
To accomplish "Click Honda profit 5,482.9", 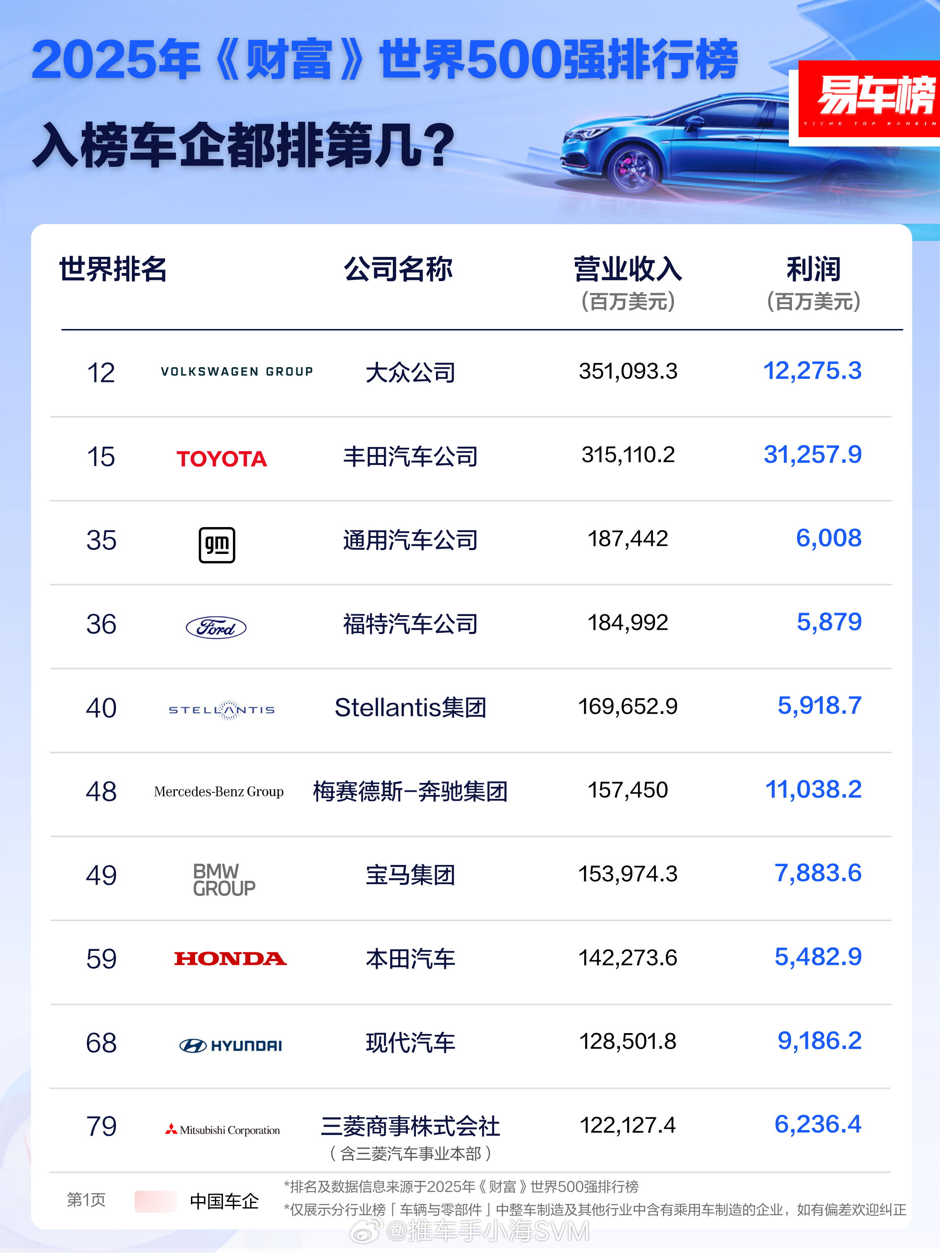I will point(818,957).
